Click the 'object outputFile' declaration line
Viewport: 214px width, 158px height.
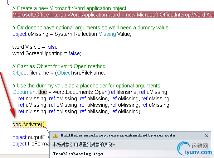pyautogui.click(x=31, y=137)
